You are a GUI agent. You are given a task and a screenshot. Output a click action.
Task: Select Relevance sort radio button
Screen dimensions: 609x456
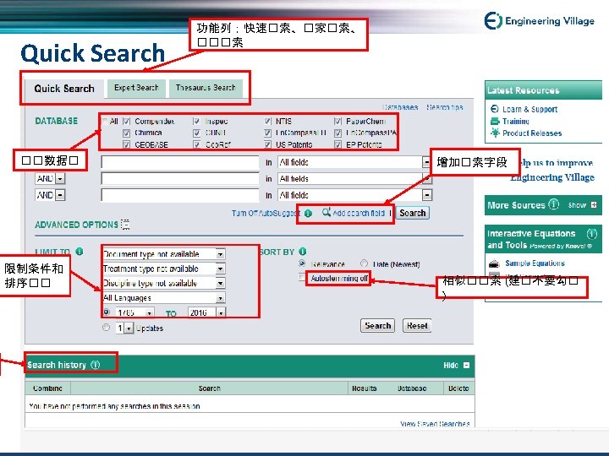pyautogui.click(x=302, y=263)
